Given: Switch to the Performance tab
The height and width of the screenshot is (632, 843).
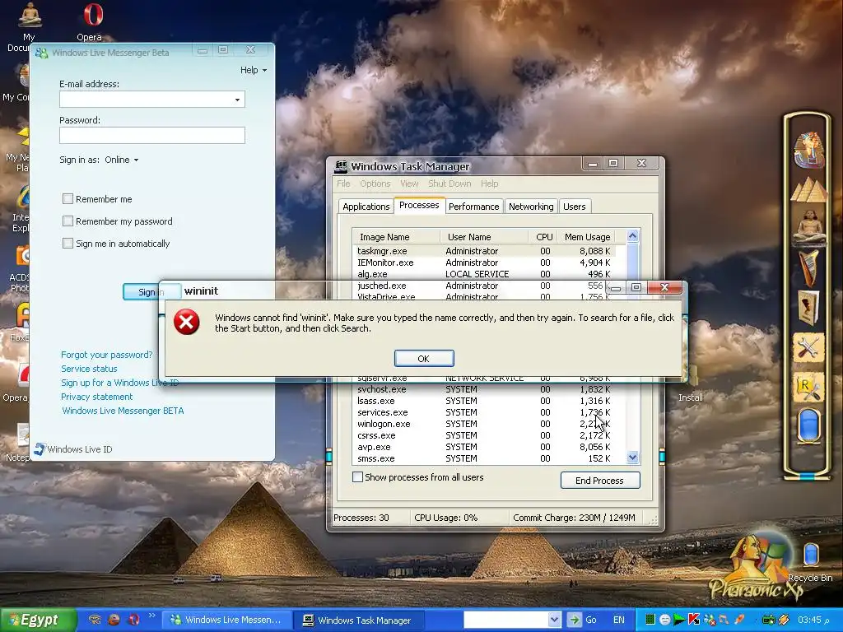Looking at the screenshot, I should click(473, 207).
